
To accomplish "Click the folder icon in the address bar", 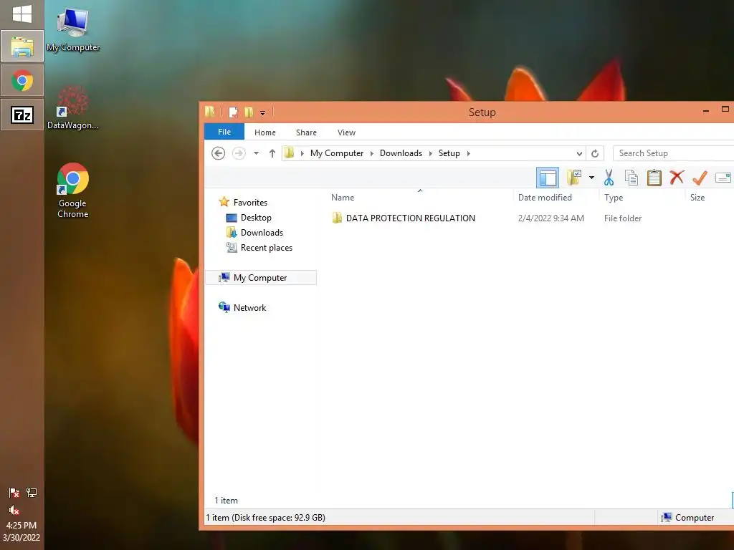I will pyautogui.click(x=290, y=153).
